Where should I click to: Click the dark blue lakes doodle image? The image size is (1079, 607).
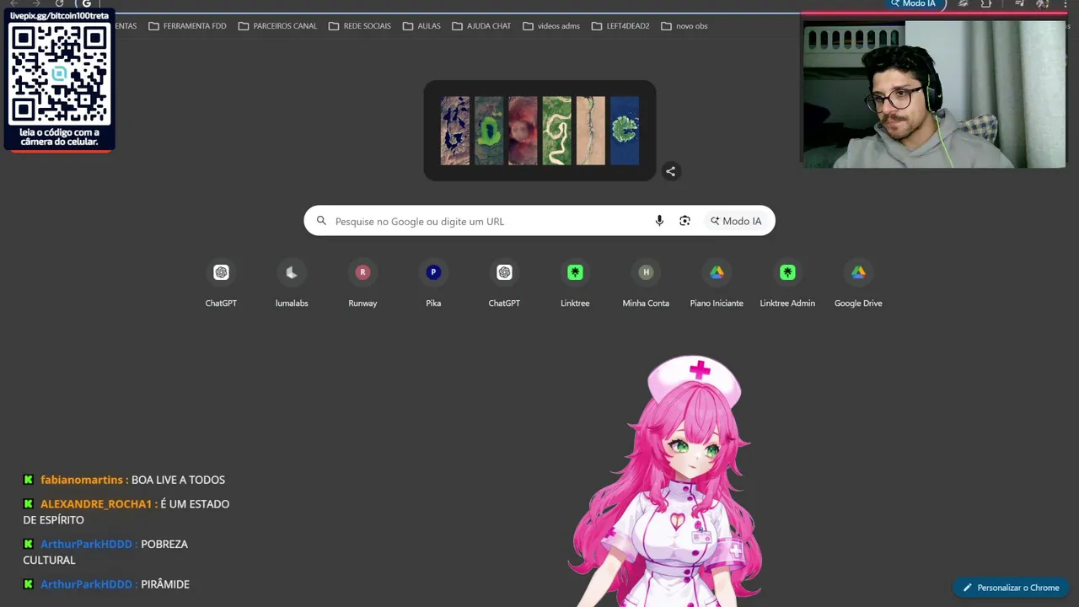[455, 131]
